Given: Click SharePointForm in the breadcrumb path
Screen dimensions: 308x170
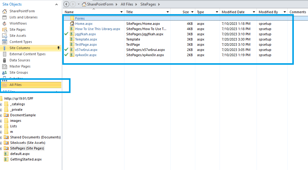Looking at the screenshot, I should [100, 4].
